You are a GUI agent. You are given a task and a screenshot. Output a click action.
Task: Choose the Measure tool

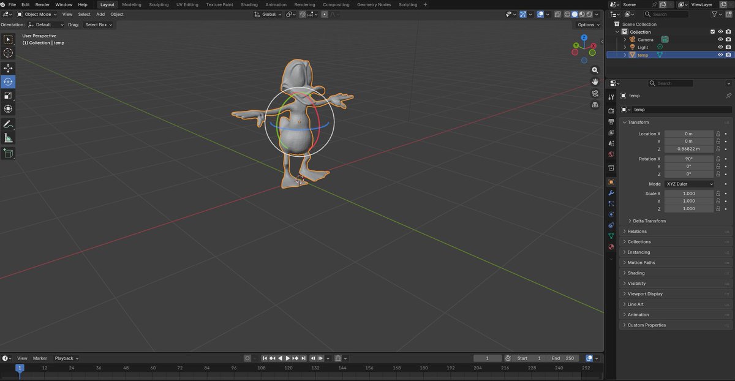[x=8, y=138]
